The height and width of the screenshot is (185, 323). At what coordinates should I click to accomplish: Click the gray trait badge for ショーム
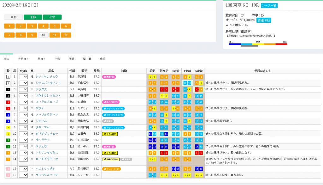(x=109, y=121)
